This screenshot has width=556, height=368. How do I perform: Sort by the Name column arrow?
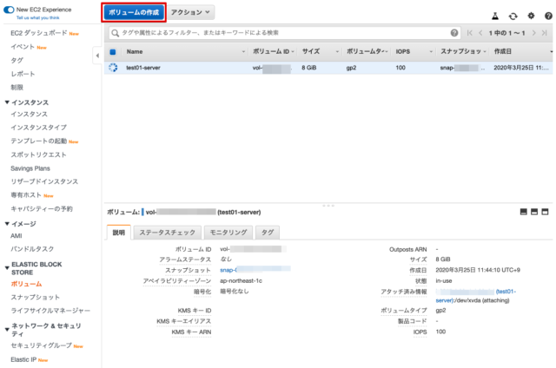point(243,52)
